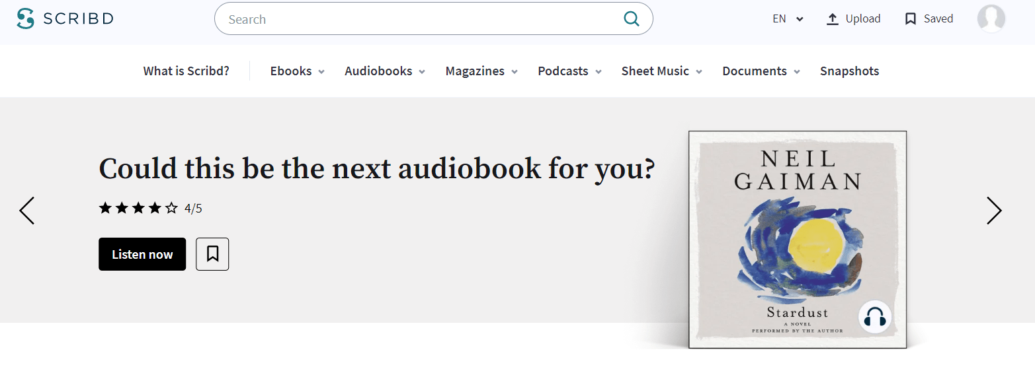Click the Upload button
Screen dimensions: 1035x369
[854, 19]
